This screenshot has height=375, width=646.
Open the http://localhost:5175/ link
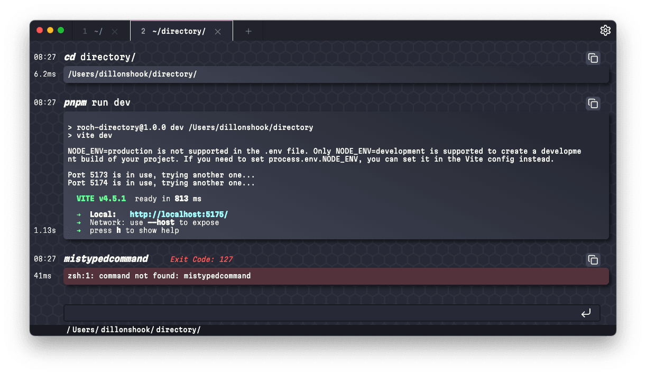[178, 214]
